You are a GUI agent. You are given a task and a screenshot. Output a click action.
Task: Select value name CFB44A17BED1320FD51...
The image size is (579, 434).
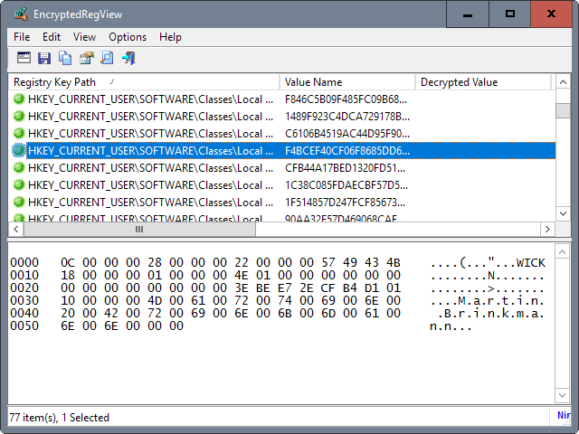(x=345, y=168)
